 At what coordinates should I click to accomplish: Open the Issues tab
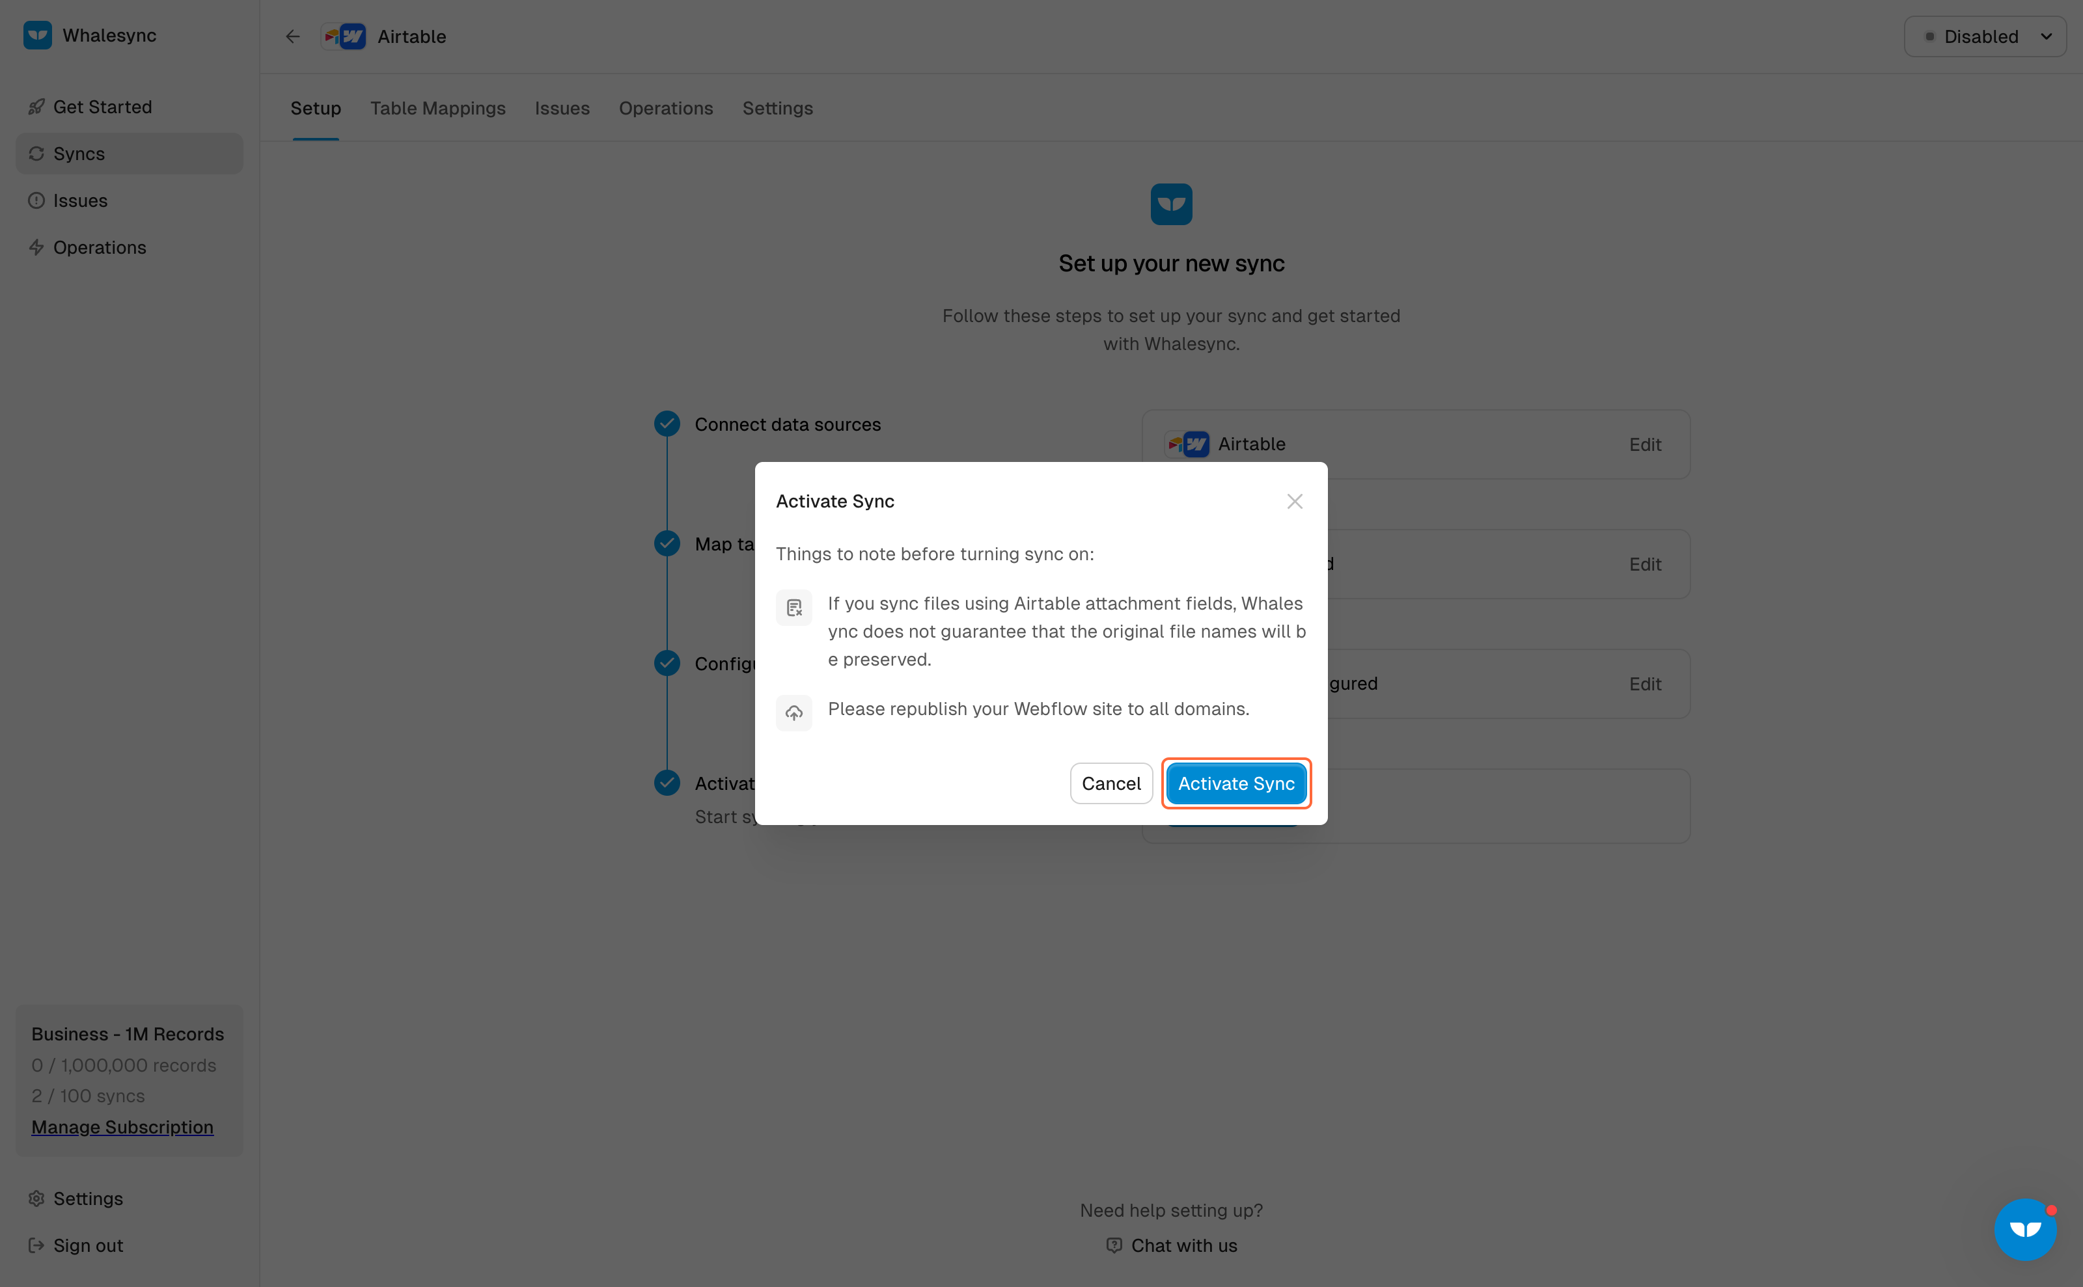[x=562, y=108]
